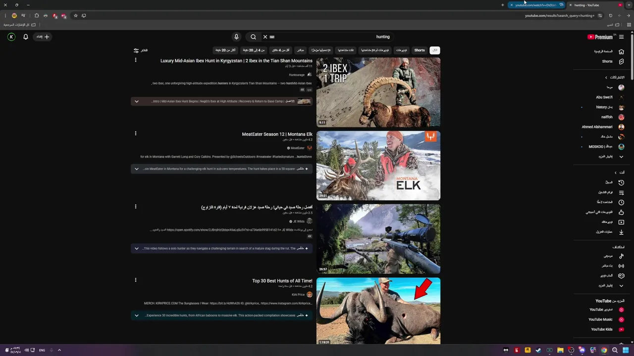Open account avatar K menu
The height and width of the screenshot is (356, 634).
point(11,37)
